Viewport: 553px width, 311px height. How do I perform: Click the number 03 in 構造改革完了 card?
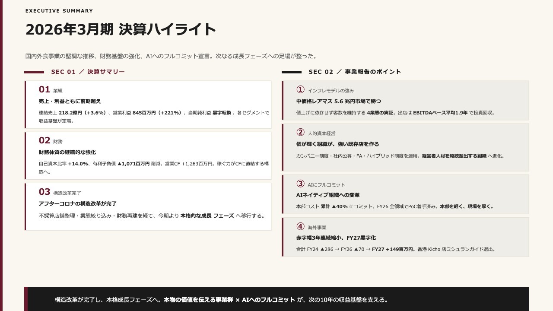pos(44,192)
